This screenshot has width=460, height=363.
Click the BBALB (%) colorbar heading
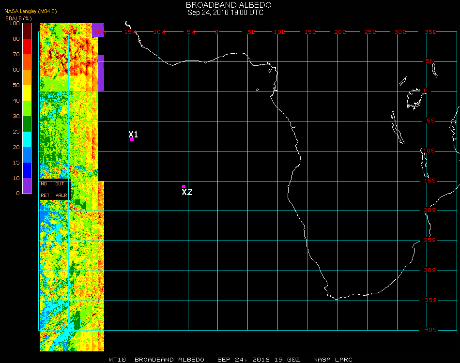(19, 18)
